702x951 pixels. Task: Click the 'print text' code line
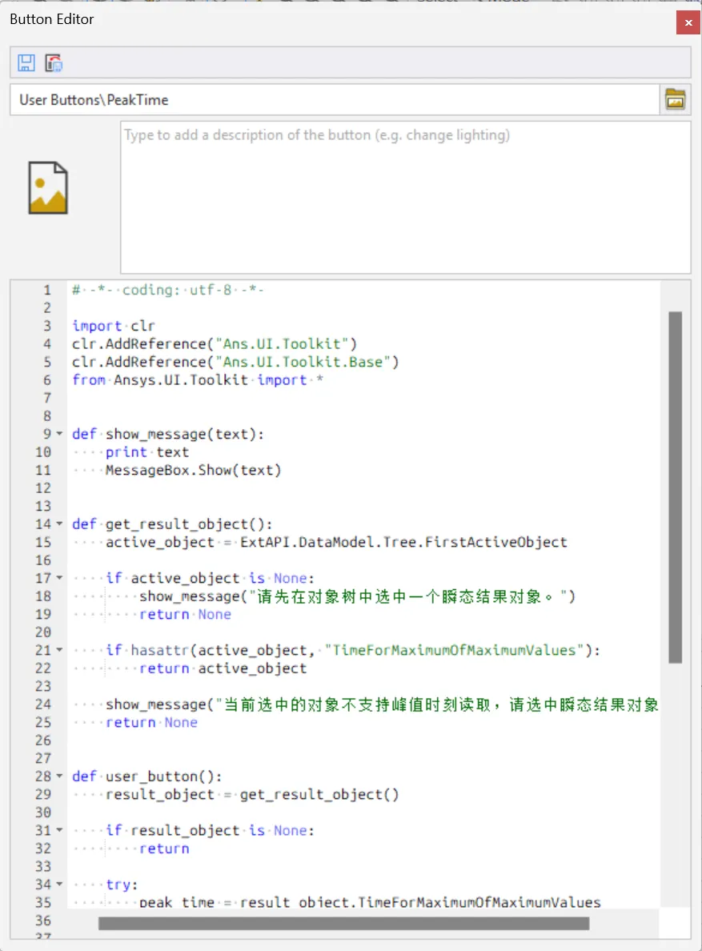pyautogui.click(x=147, y=451)
